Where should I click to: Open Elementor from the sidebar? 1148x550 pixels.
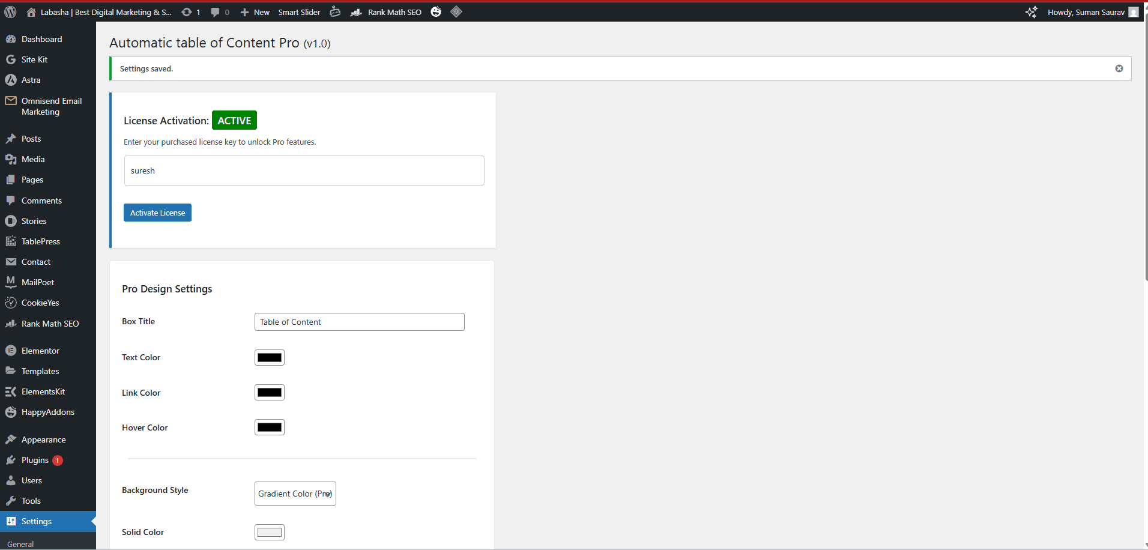click(40, 350)
